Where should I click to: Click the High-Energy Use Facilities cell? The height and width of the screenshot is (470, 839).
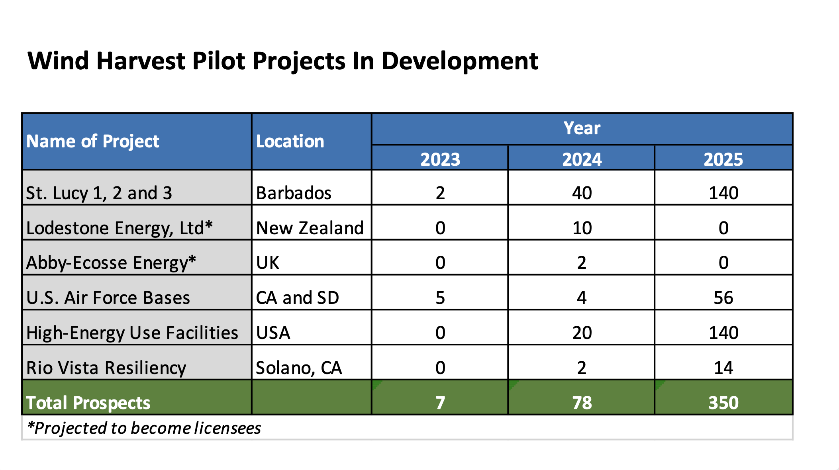(132, 333)
